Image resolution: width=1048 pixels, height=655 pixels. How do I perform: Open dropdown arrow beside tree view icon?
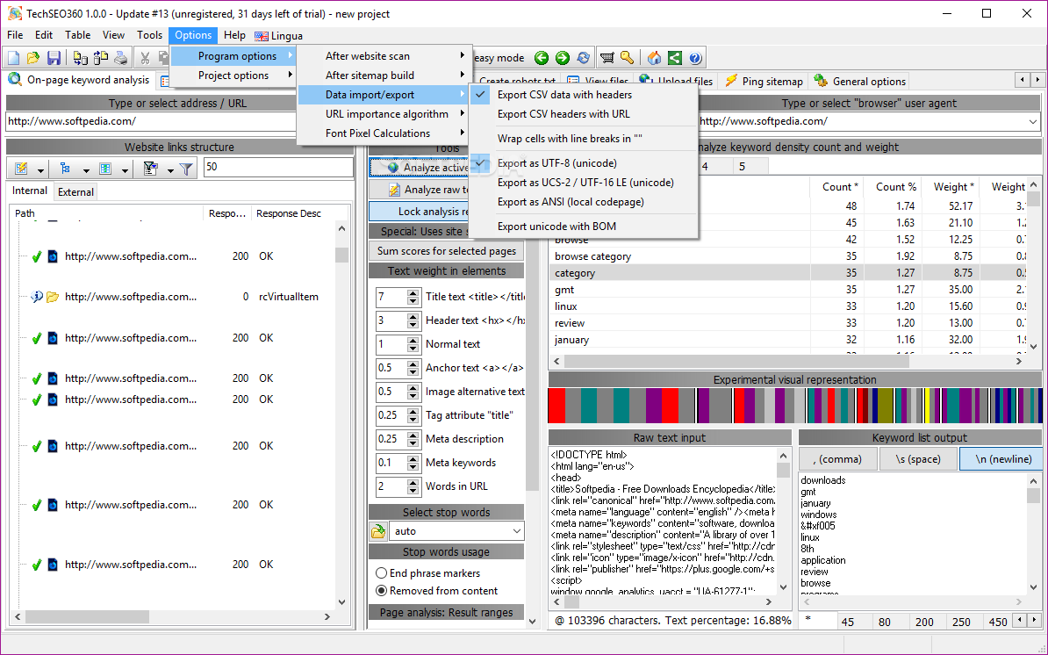[85, 169]
